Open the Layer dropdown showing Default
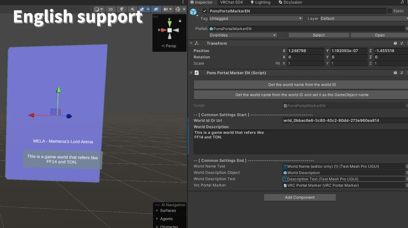 click(364, 18)
